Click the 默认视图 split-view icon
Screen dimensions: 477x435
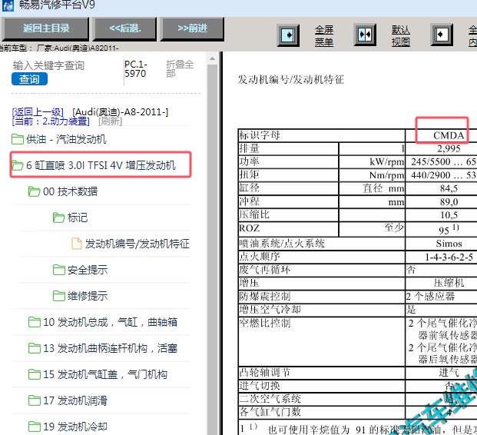click(x=365, y=35)
